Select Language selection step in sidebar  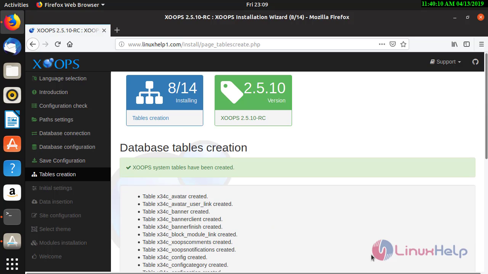(x=68, y=78)
